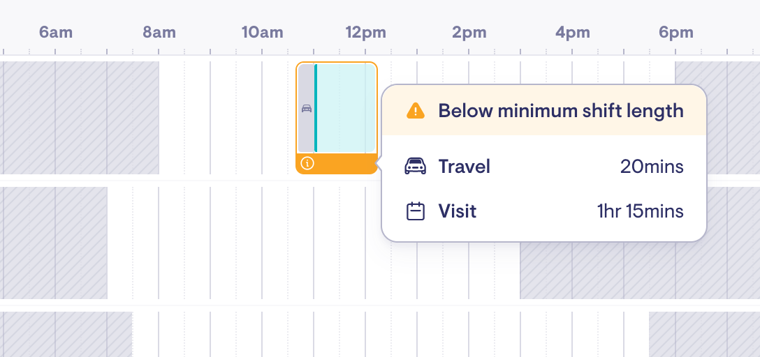Jump to the 10am time label
Screen dimensions: 760x357
[263, 32]
